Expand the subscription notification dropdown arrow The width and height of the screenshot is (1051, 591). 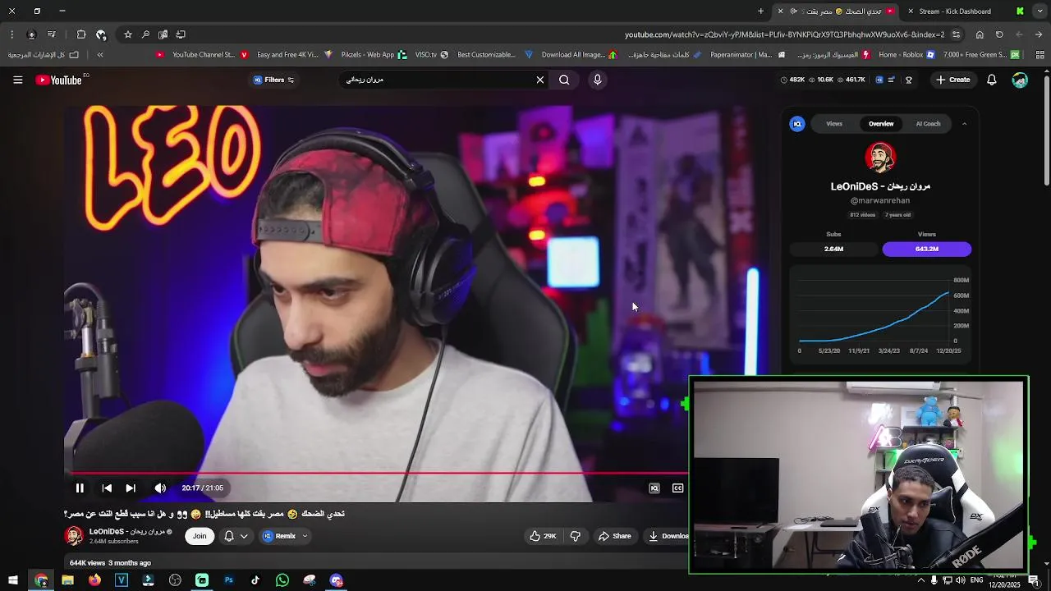pos(244,536)
